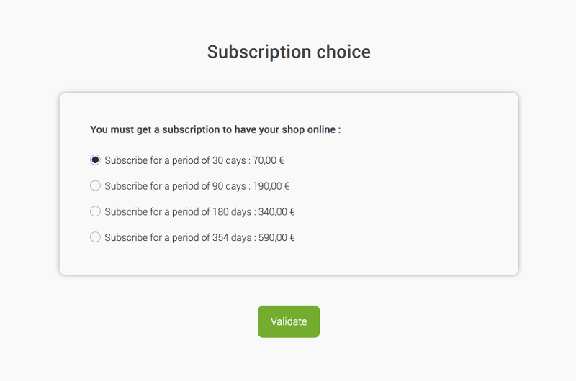
Task: Select the 354 days subscription radio button
Action: tap(95, 237)
